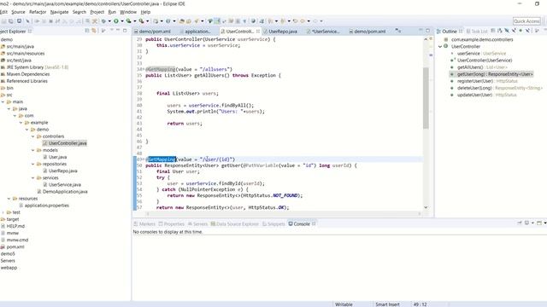Collapse the models folder
547x307 pixels.
[33, 150]
